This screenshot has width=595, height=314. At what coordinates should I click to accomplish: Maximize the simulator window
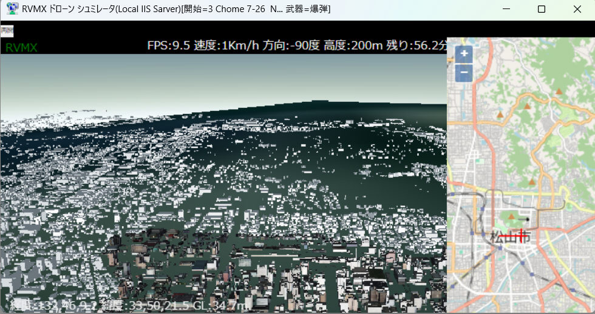[542, 9]
